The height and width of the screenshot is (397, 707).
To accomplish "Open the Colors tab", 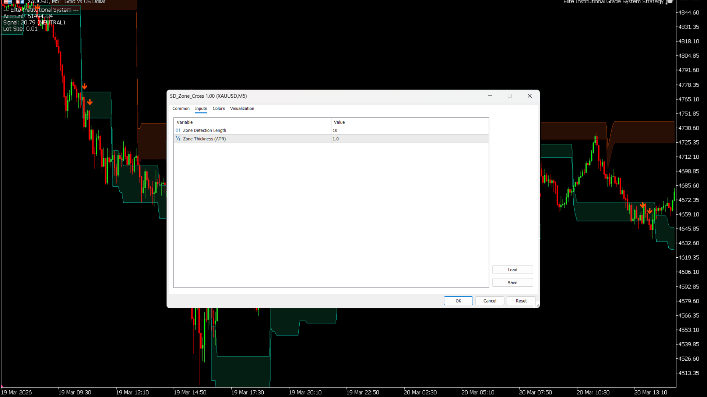I will pyautogui.click(x=218, y=108).
